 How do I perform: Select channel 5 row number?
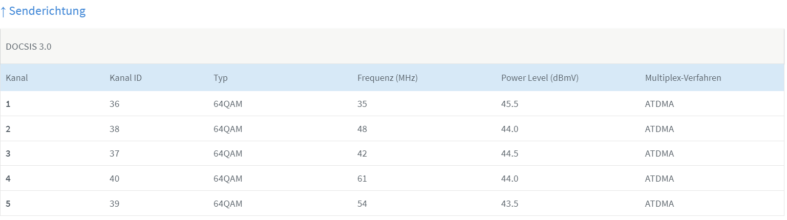[x=8, y=204]
